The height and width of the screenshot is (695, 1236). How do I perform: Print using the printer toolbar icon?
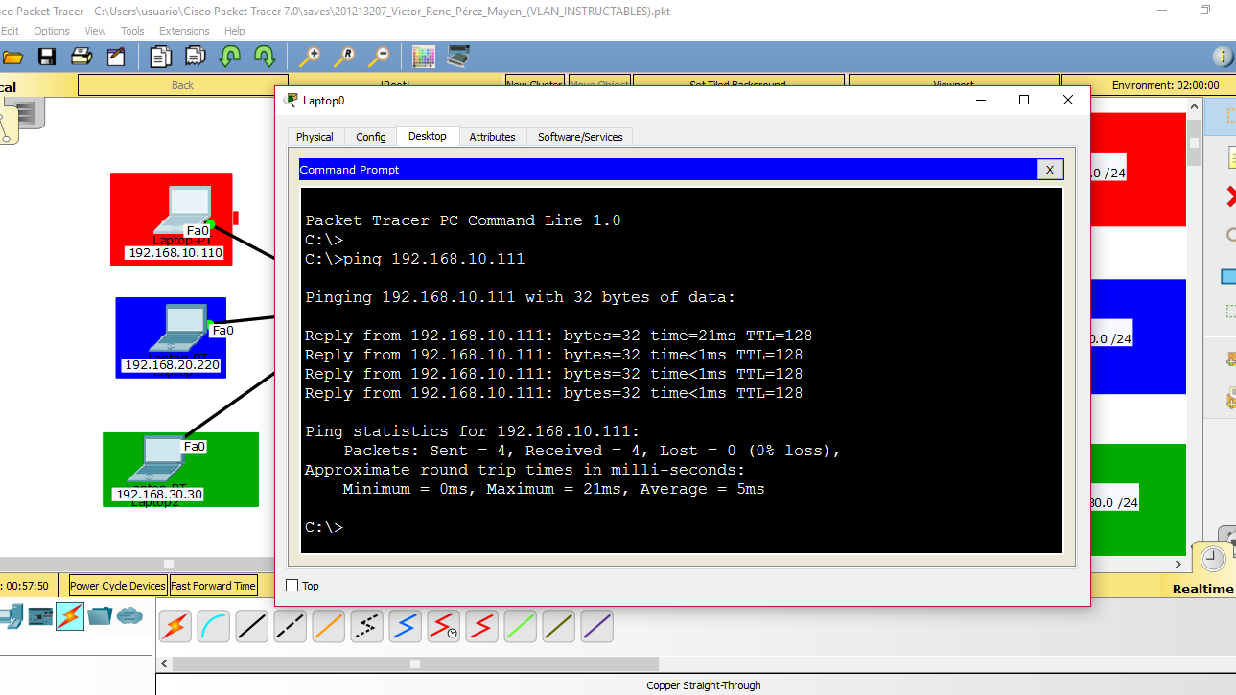click(82, 57)
